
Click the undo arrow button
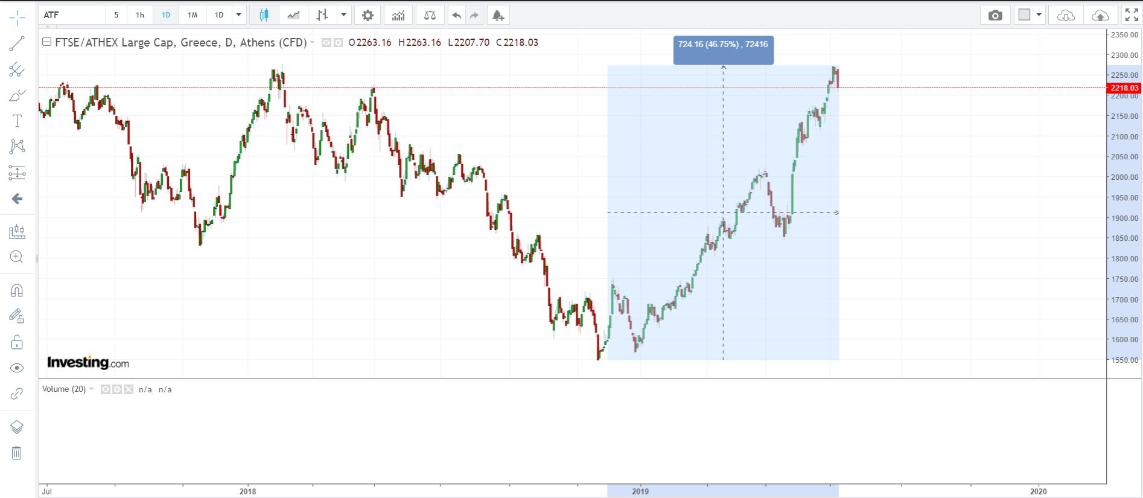tap(456, 15)
